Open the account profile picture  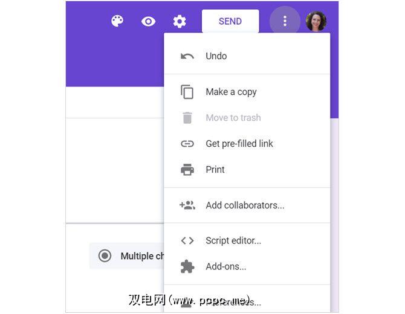(x=316, y=21)
